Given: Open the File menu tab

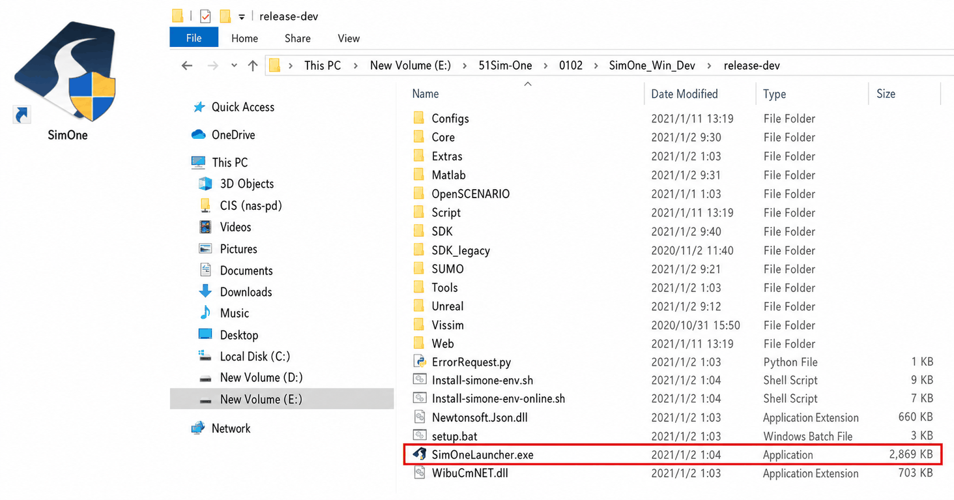Looking at the screenshot, I should pyautogui.click(x=194, y=38).
